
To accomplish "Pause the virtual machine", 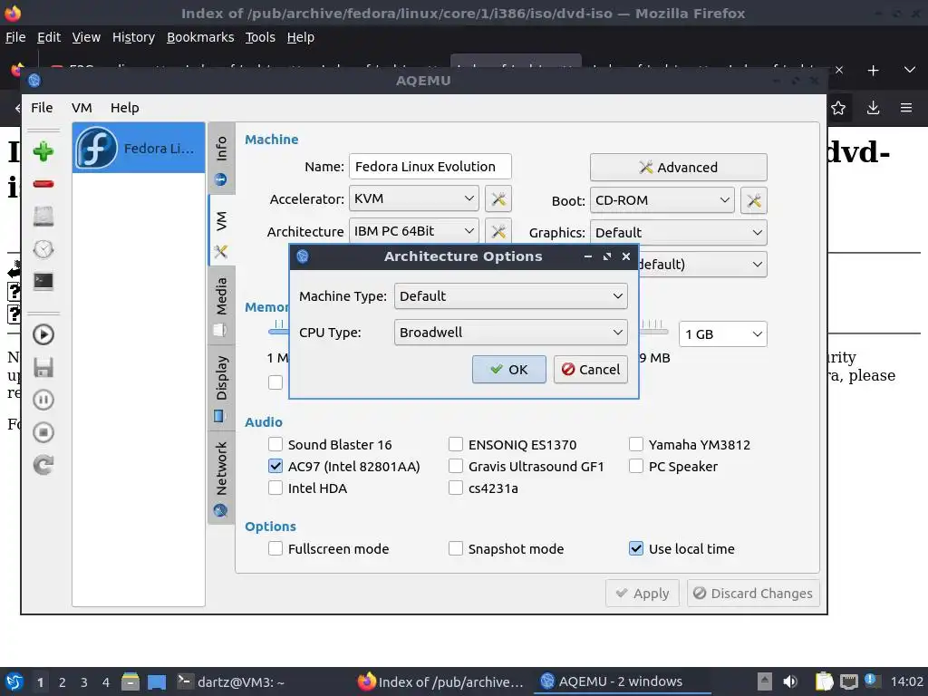I will pos(43,400).
